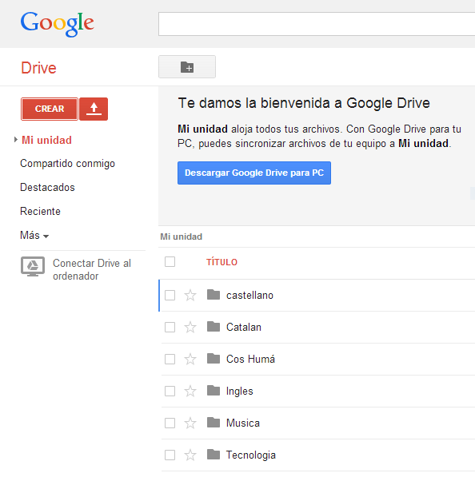Viewport: 475px width, 477px height.
Task: Open Destacados in the sidebar
Action: [47, 188]
